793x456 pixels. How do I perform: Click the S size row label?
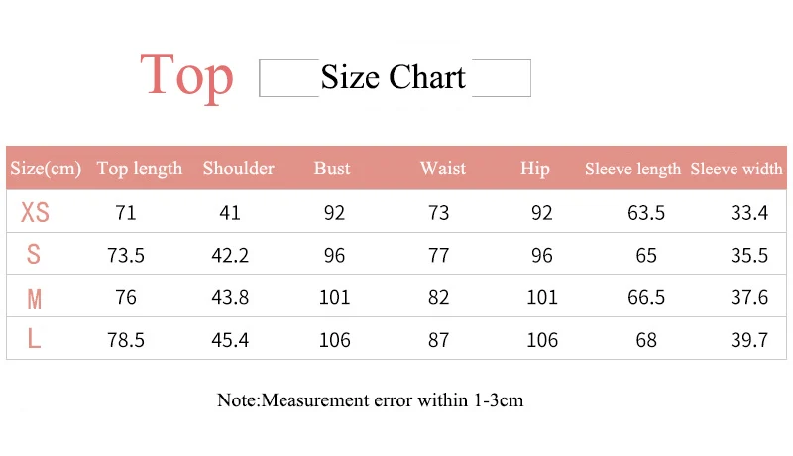(34, 254)
